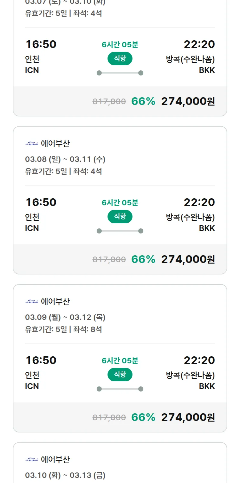Tap the 직항 badge on the 03.07 flight card
This screenshot has width=240, height=483.
pyautogui.click(x=120, y=59)
